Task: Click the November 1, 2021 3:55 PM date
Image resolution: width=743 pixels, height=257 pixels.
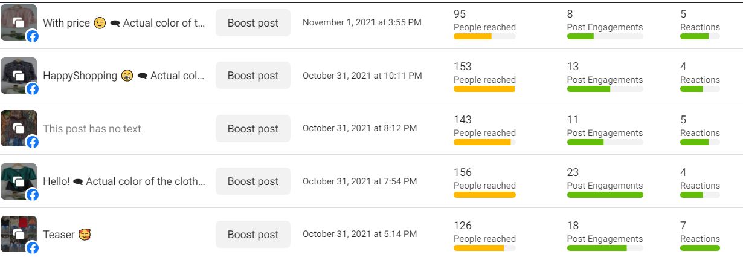Action: point(362,23)
